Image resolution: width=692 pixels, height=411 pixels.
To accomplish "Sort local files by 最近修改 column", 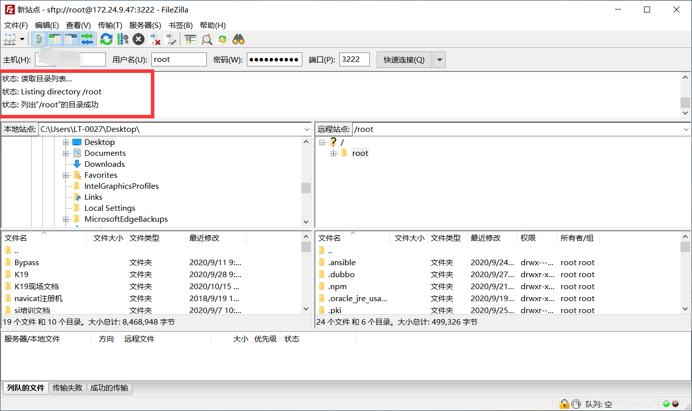I will 216,238.
